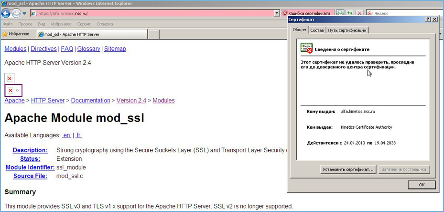Viewport: 444px width, 212px height.
Task: Click the Internet Explorer logo in title bar
Action: [x=3, y=4]
